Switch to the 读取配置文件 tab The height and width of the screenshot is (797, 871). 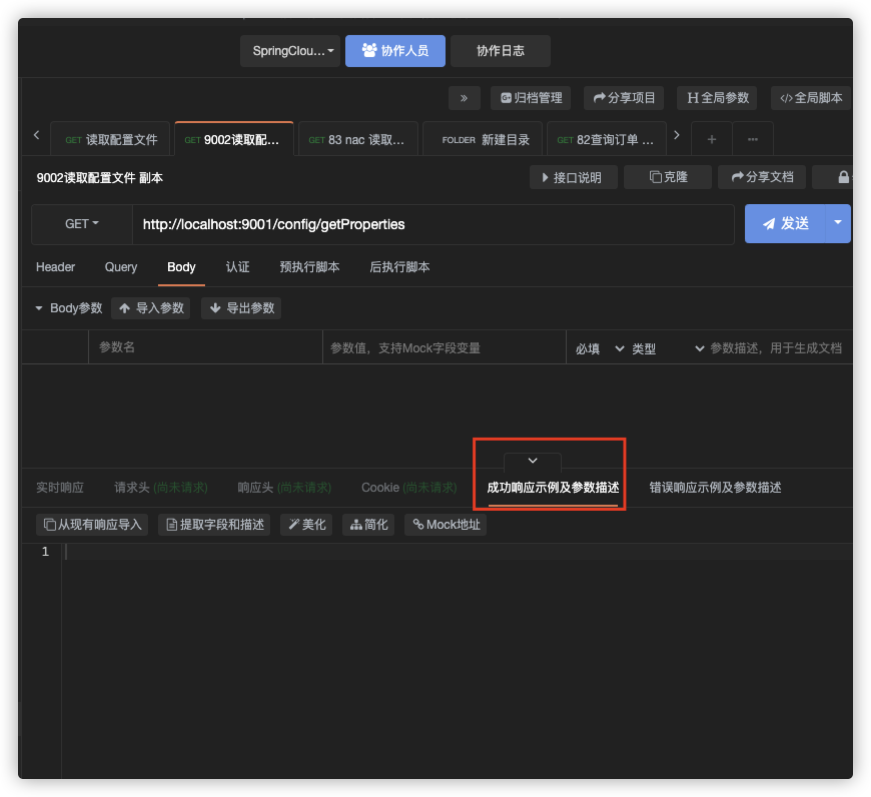[111, 140]
